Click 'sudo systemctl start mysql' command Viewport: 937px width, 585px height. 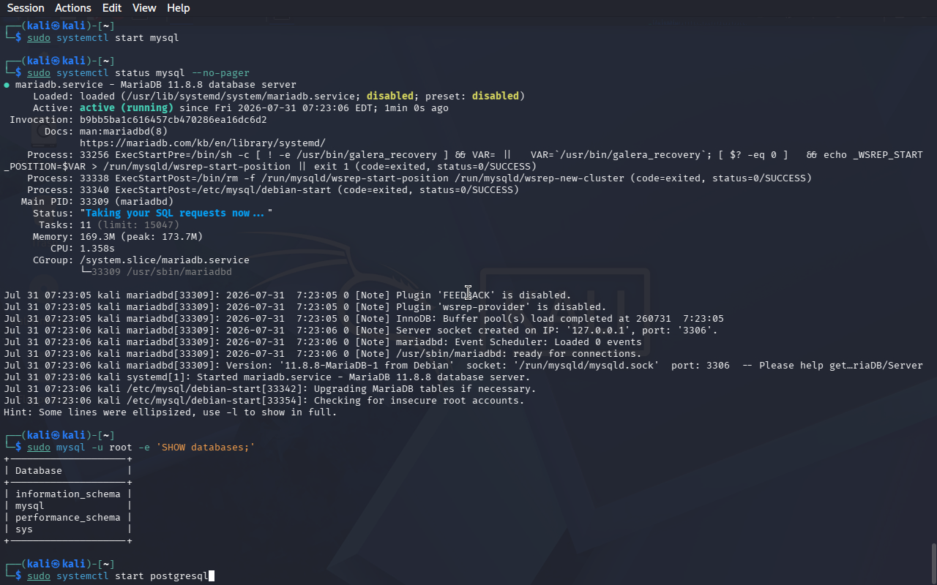coord(103,37)
